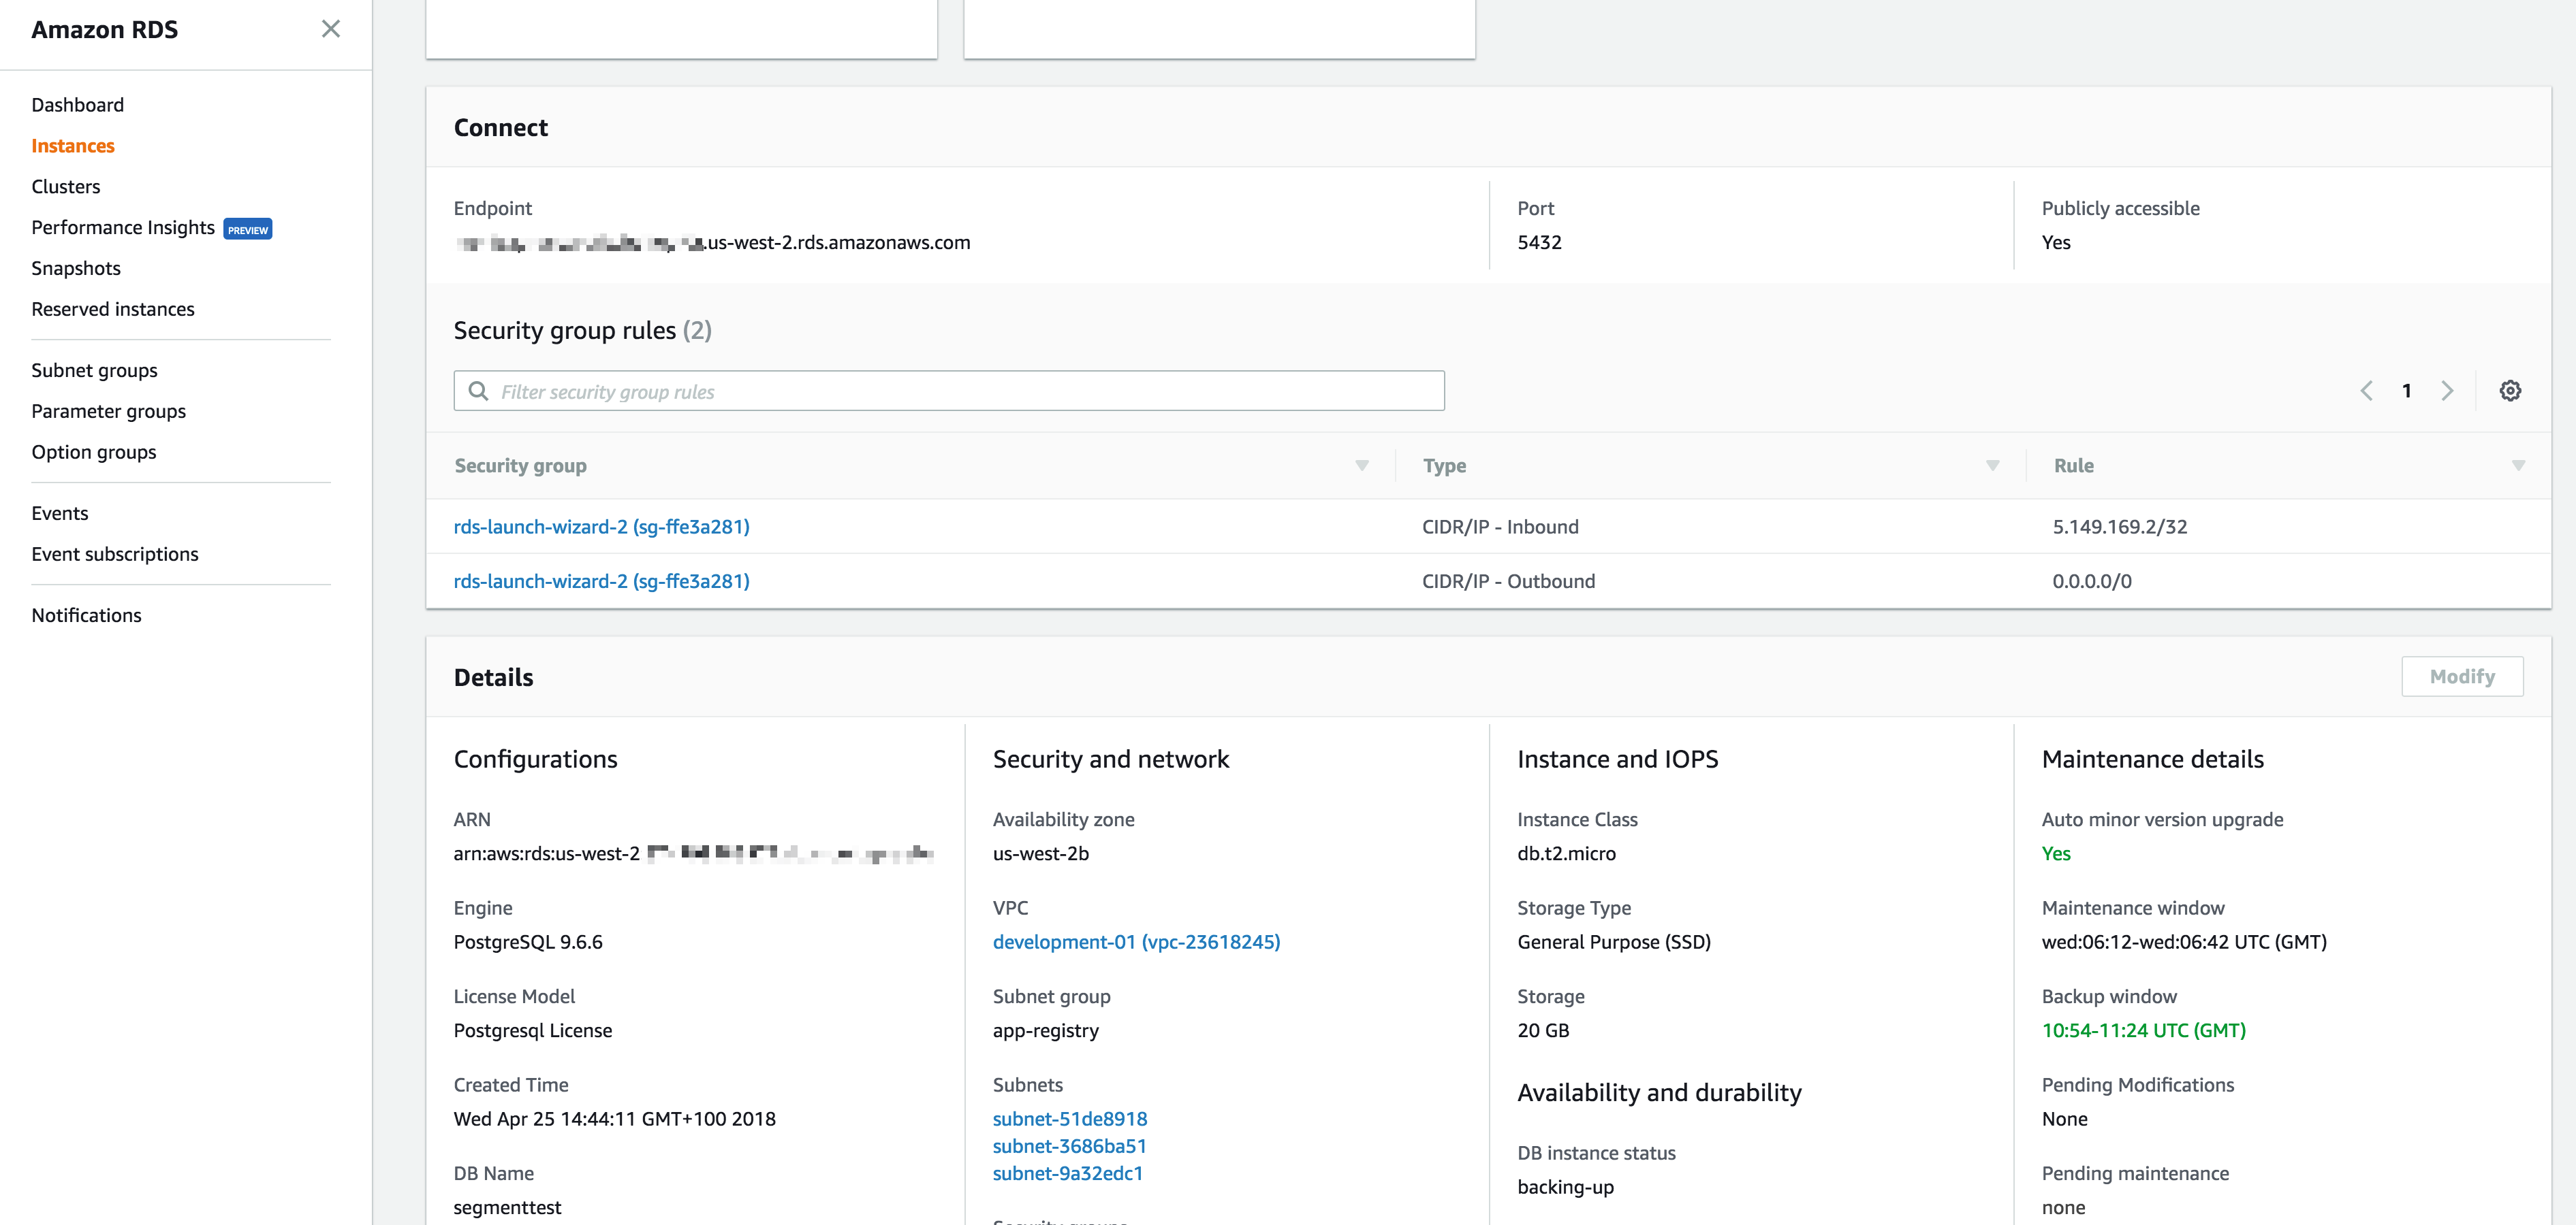Go to previous page of rules
The height and width of the screenshot is (1225, 2576).
click(x=2366, y=391)
